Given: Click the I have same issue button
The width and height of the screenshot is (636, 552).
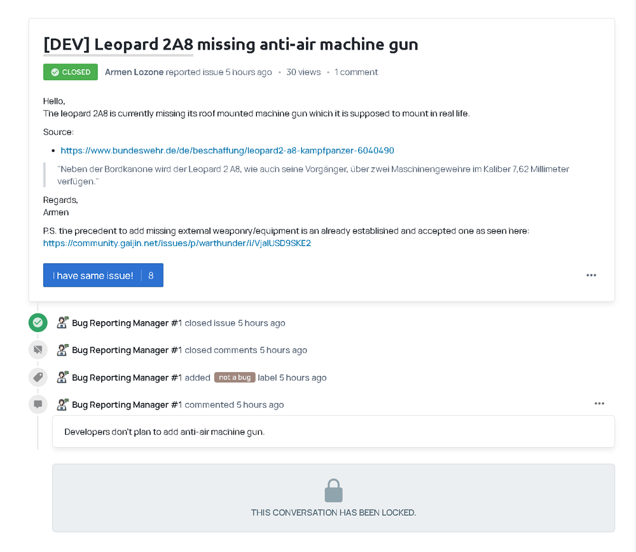Looking at the screenshot, I should [x=103, y=275].
